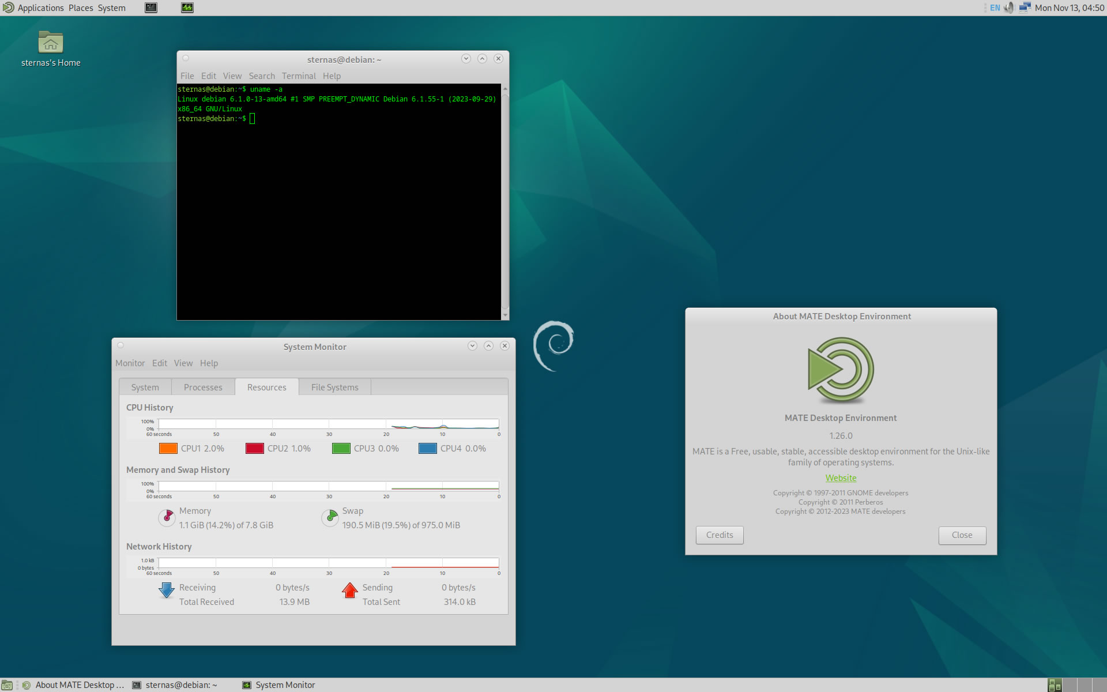The height and width of the screenshot is (692, 1107).
Task: Click the MATE logo on Applications menu
Action: pos(8,7)
